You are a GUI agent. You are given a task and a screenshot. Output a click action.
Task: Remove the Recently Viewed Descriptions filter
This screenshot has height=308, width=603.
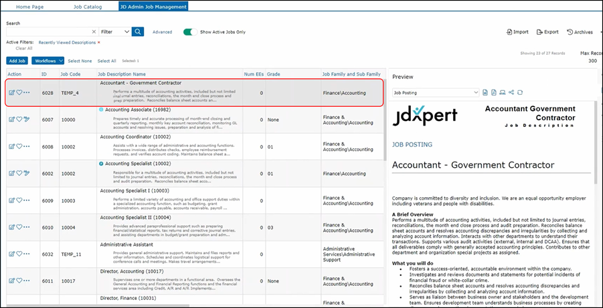(99, 42)
